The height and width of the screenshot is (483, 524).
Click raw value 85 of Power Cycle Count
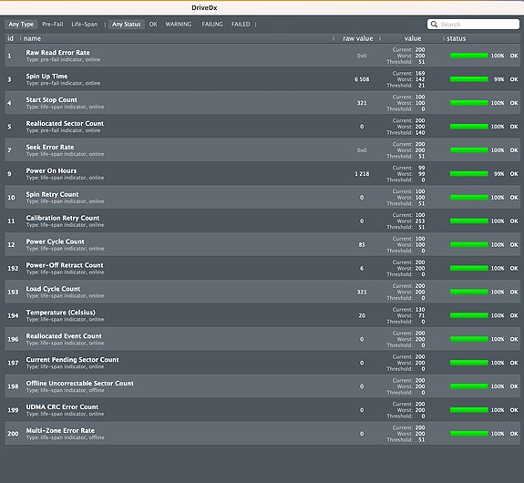pyautogui.click(x=362, y=244)
